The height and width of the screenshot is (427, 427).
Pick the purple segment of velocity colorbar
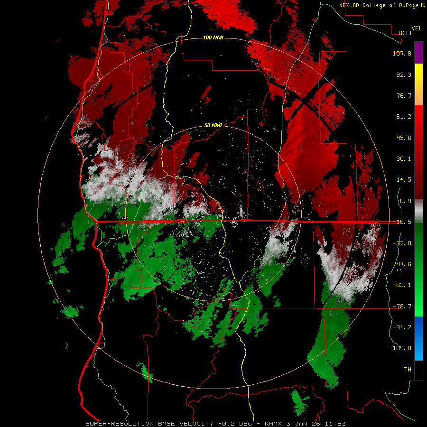tap(419, 53)
